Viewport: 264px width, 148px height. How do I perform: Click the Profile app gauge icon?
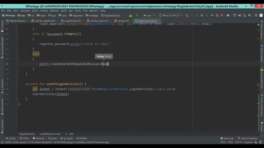[x=212, y=16]
